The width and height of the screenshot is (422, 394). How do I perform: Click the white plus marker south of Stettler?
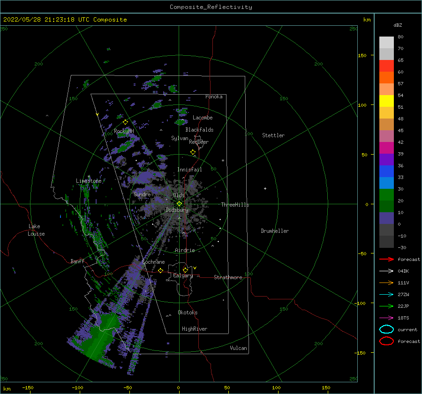(x=265, y=188)
